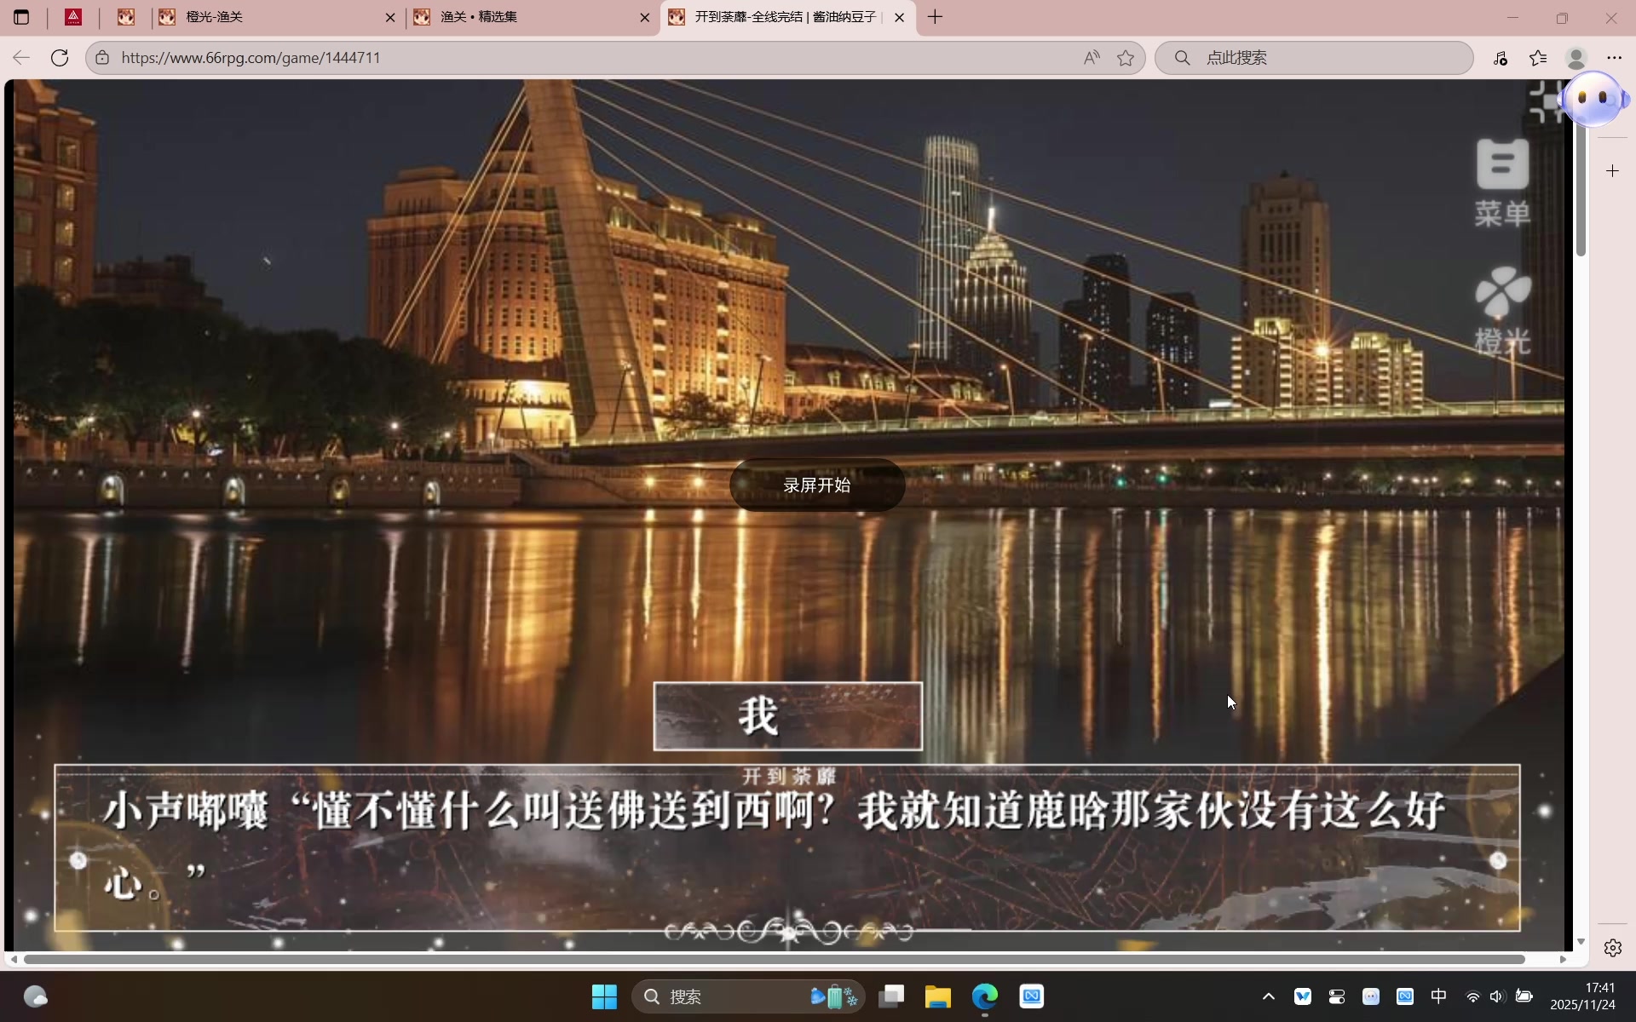
Task: Open the 菜单 game menu icon
Action: 1502,181
